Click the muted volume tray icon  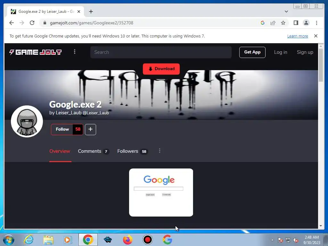[296, 240]
